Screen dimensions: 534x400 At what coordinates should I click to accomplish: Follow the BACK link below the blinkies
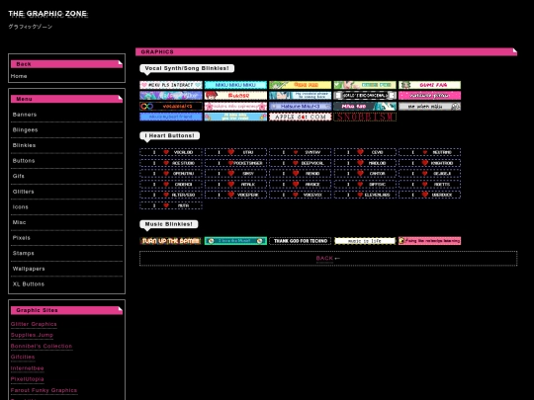324,258
